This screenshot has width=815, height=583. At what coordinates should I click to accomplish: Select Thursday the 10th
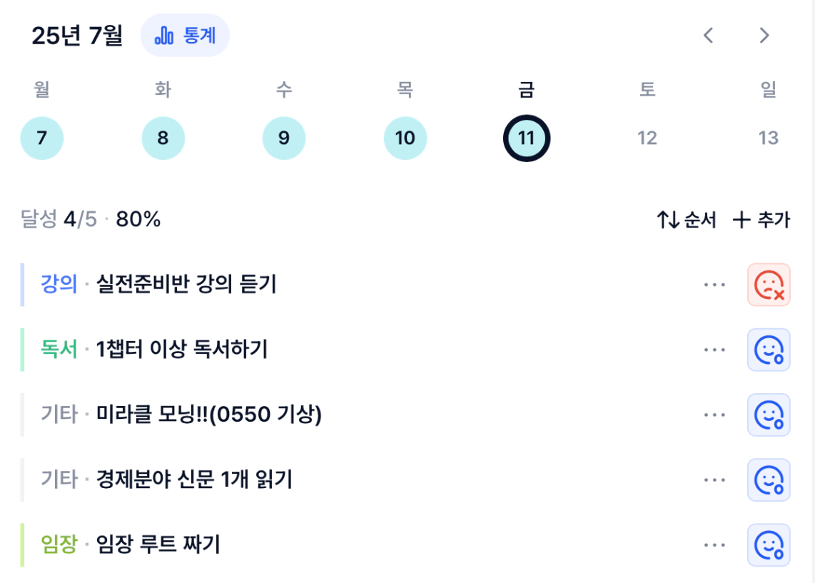point(405,138)
